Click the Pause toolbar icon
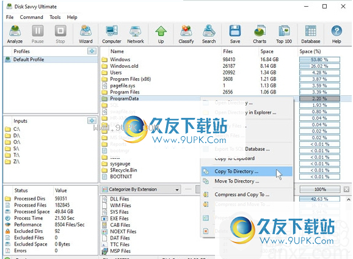This screenshot has width=353, height=259. (x=38, y=34)
